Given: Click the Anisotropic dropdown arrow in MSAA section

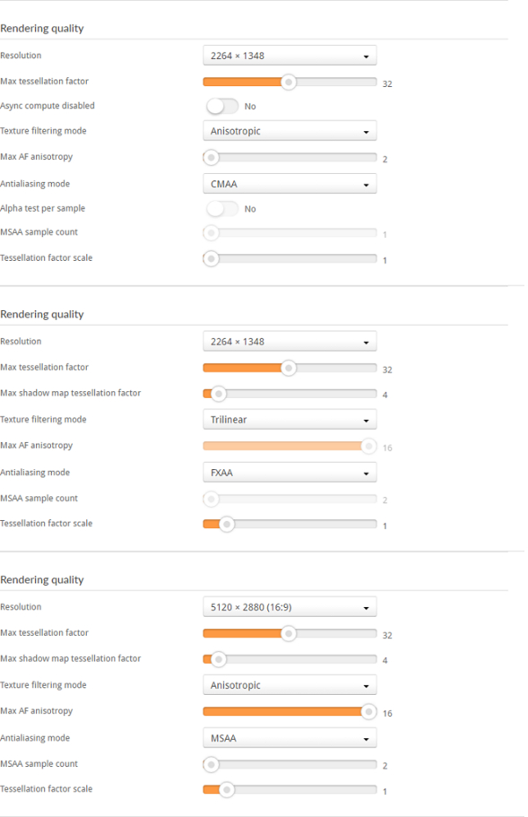Looking at the screenshot, I should (366, 686).
